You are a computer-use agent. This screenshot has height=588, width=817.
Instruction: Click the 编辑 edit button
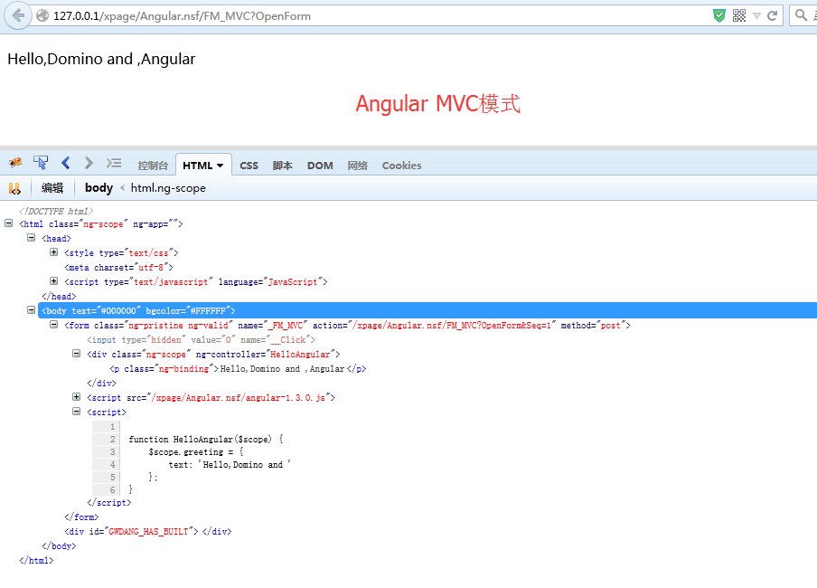52,188
